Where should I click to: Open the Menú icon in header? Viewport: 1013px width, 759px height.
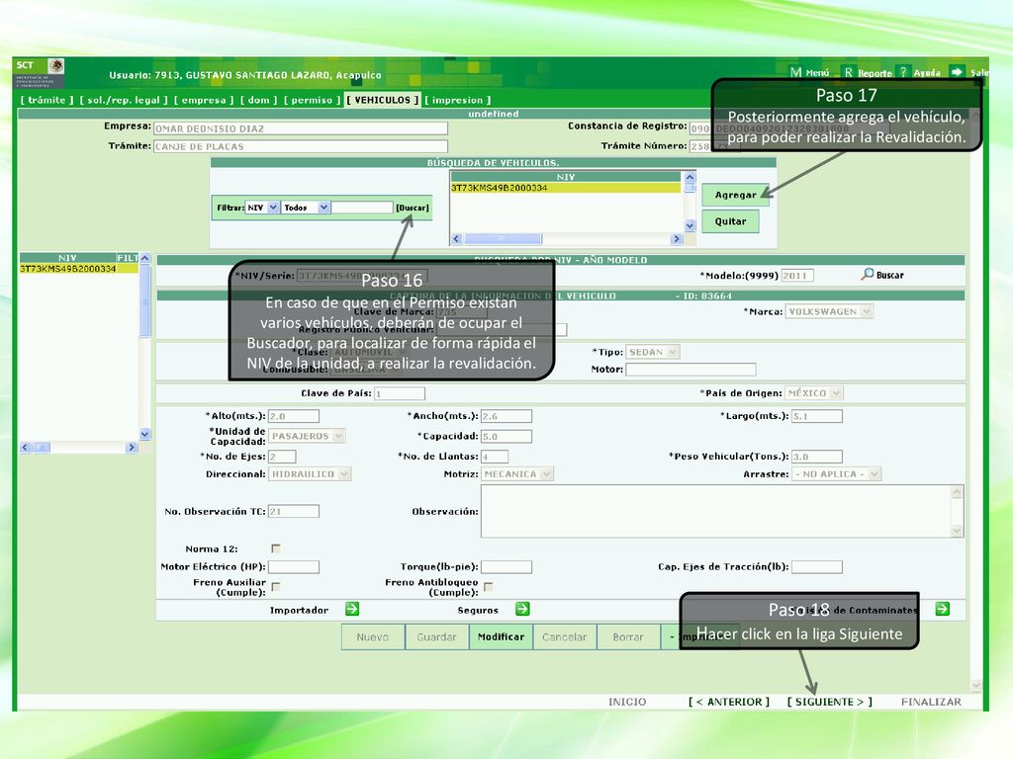[x=796, y=72]
